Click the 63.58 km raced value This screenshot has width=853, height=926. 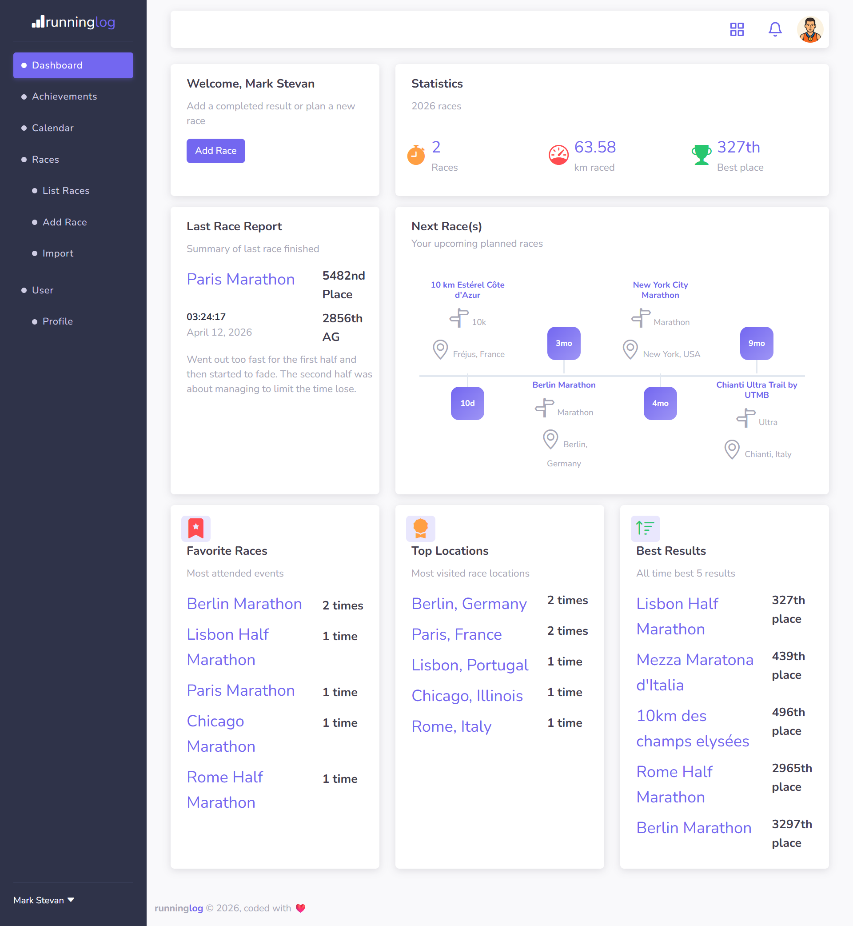594,147
